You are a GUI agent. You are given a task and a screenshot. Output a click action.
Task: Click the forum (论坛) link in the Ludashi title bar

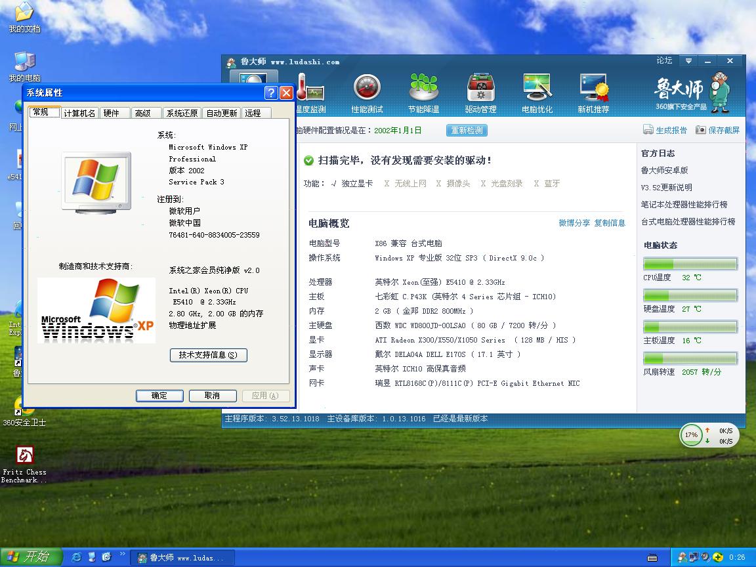click(664, 61)
